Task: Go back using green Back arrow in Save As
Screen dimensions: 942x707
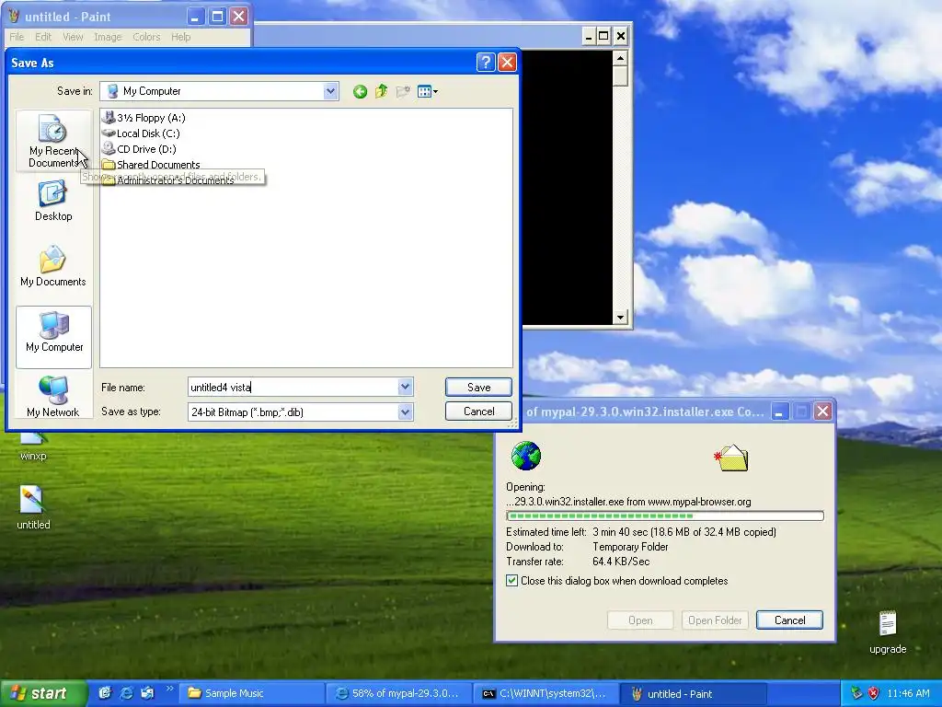Action: pyautogui.click(x=360, y=91)
